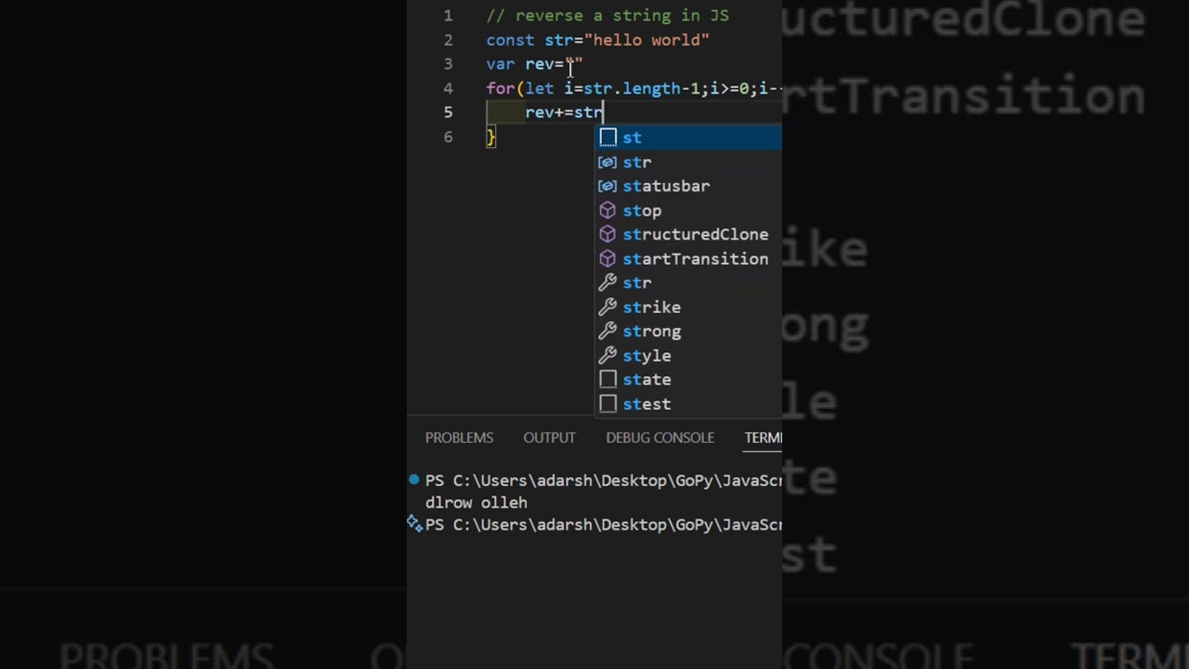Click closing brace on line 6
This screenshot has height=669, width=1189.
pos(491,137)
